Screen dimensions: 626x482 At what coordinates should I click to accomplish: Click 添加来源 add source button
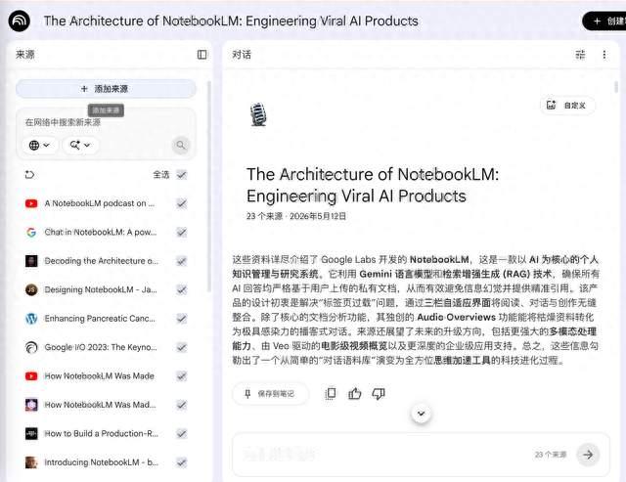click(x=106, y=89)
